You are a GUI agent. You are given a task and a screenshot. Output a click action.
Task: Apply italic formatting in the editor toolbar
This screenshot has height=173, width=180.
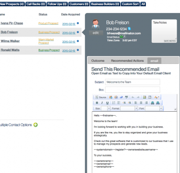click(102, 103)
